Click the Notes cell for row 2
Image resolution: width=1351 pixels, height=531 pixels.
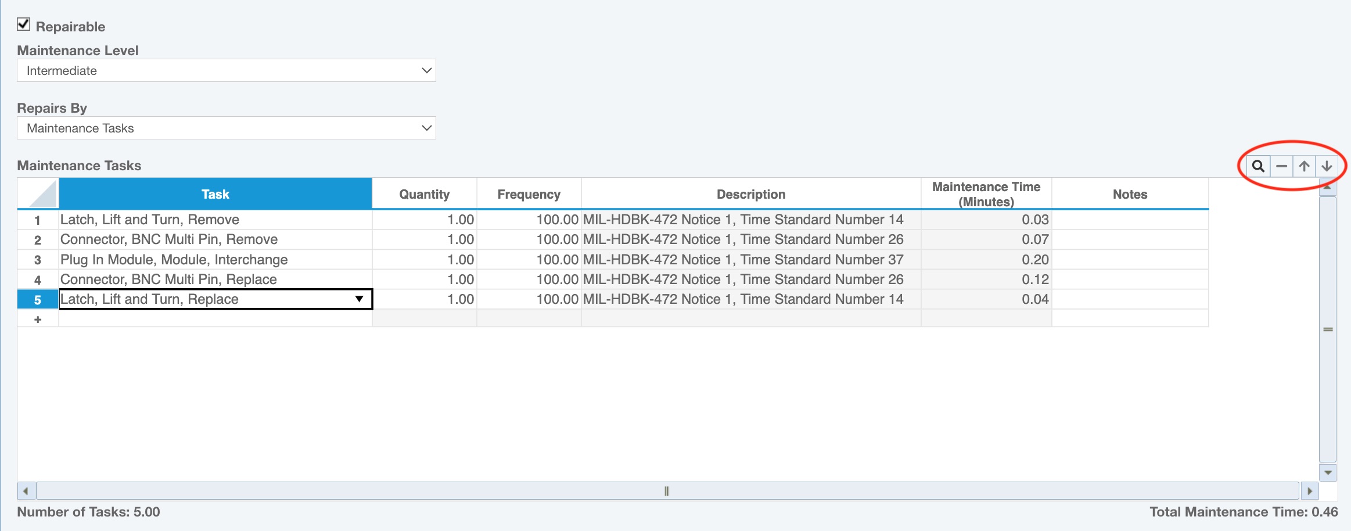click(1130, 239)
